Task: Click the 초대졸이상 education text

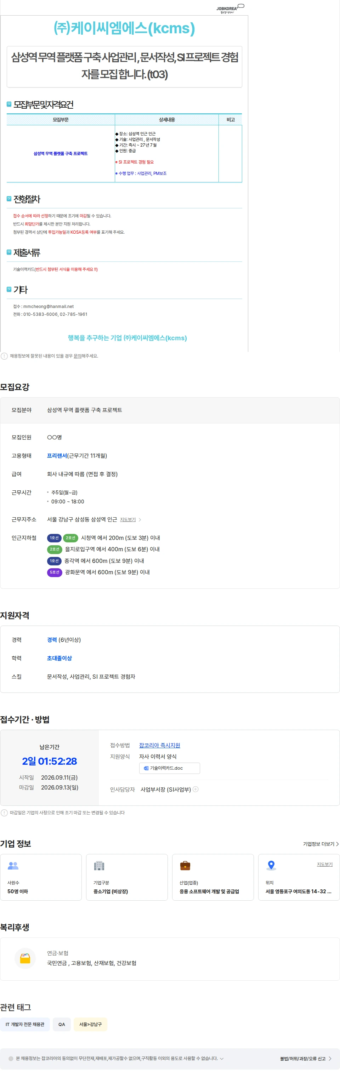Action: (x=59, y=658)
